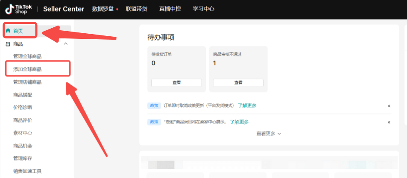The image size is (407, 178).
Task: Open 素材中心 in sidebar
Action: click(x=23, y=133)
